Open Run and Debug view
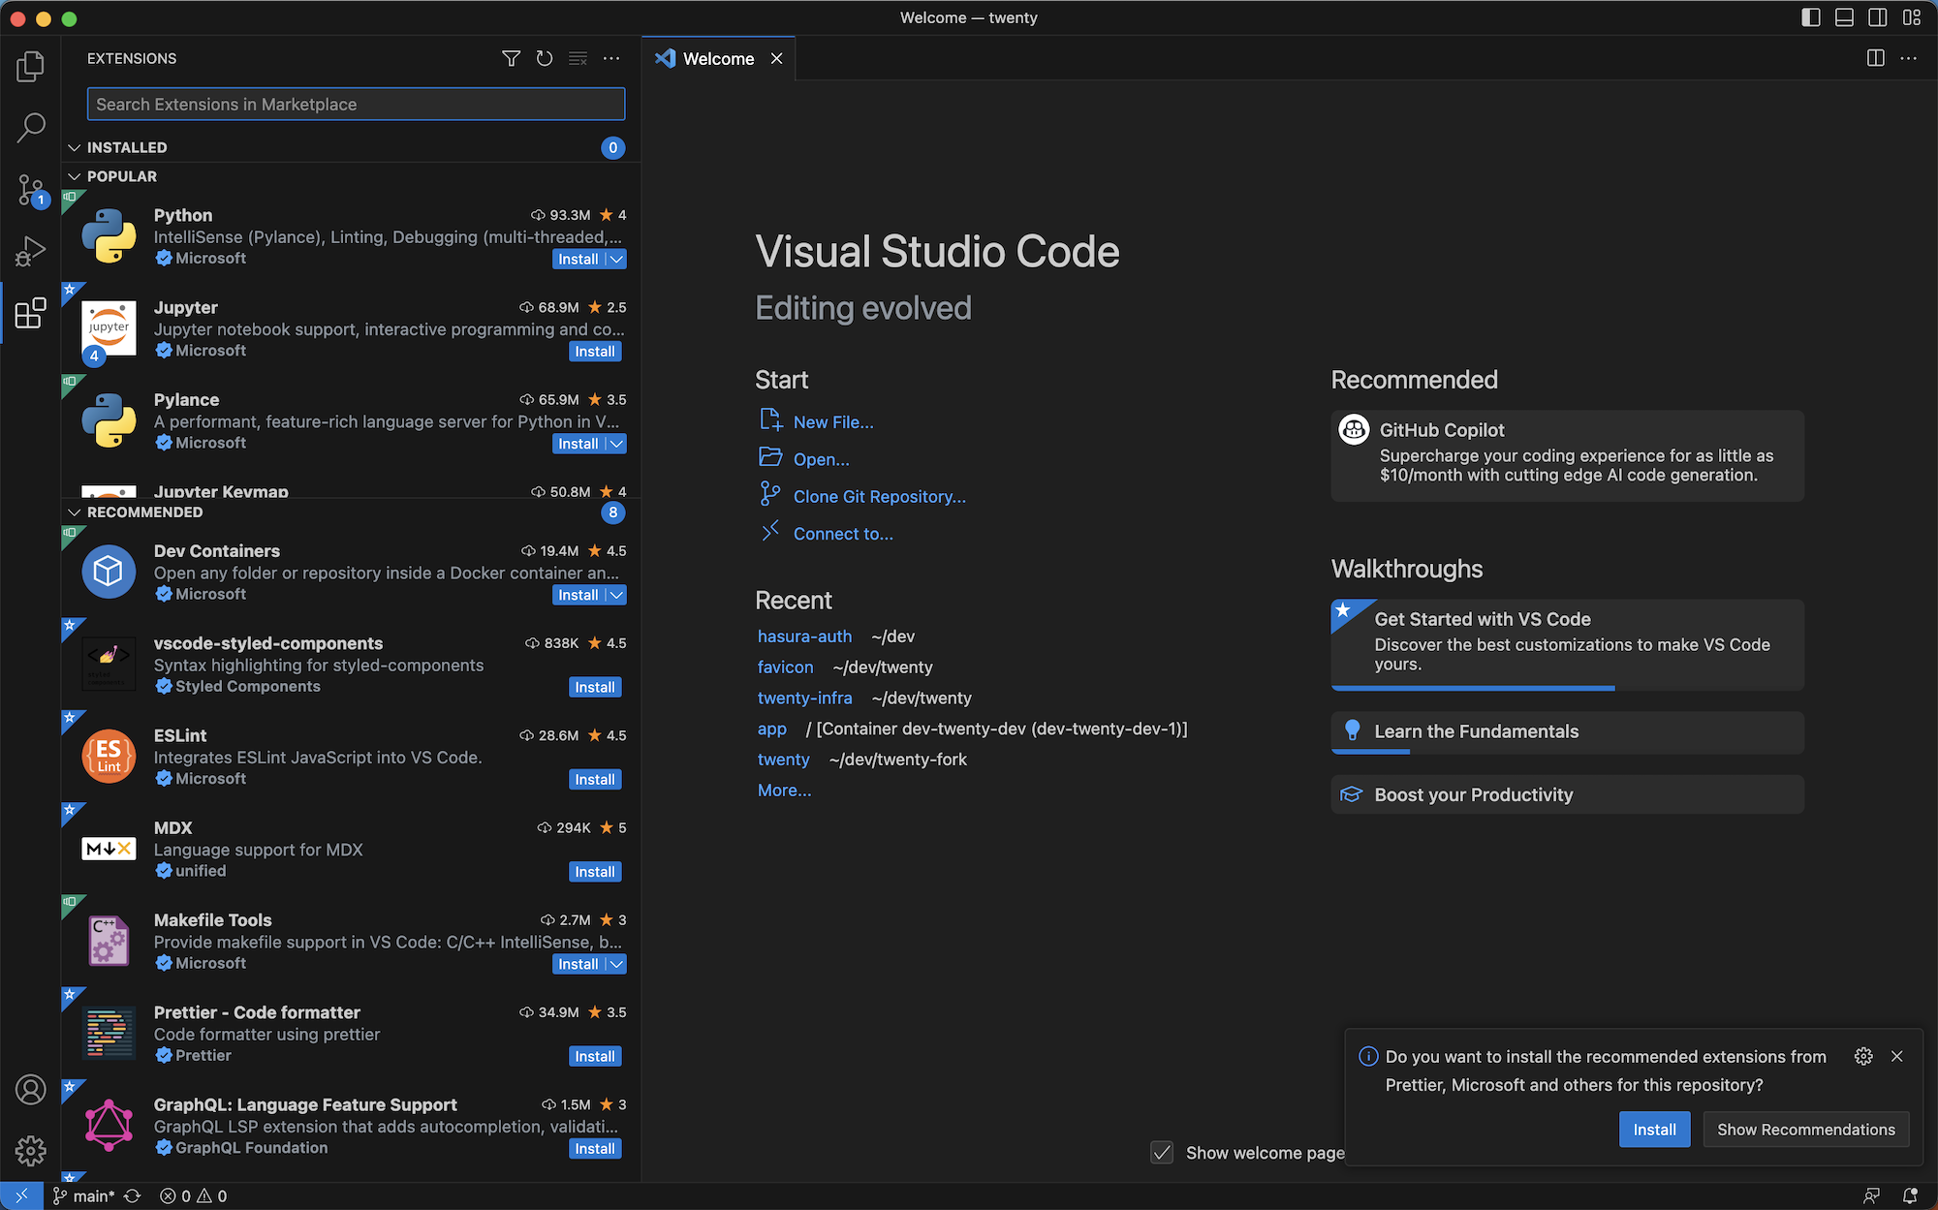This screenshot has height=1210, width=1938. point(30,251)
